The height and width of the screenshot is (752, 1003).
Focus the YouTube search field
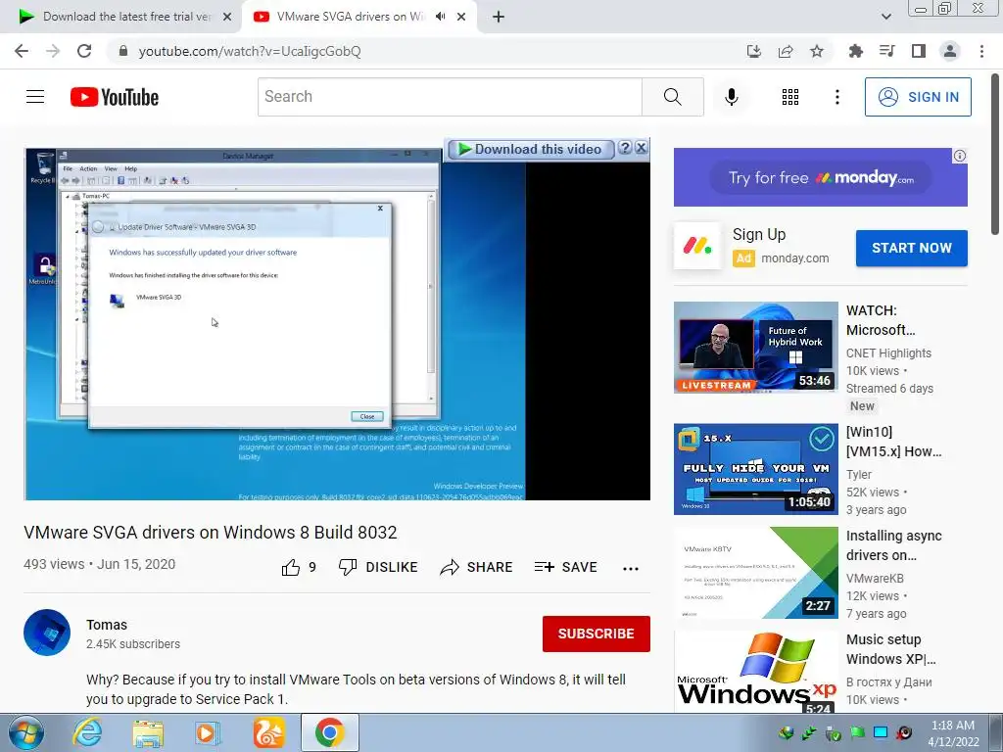(450, 97)
